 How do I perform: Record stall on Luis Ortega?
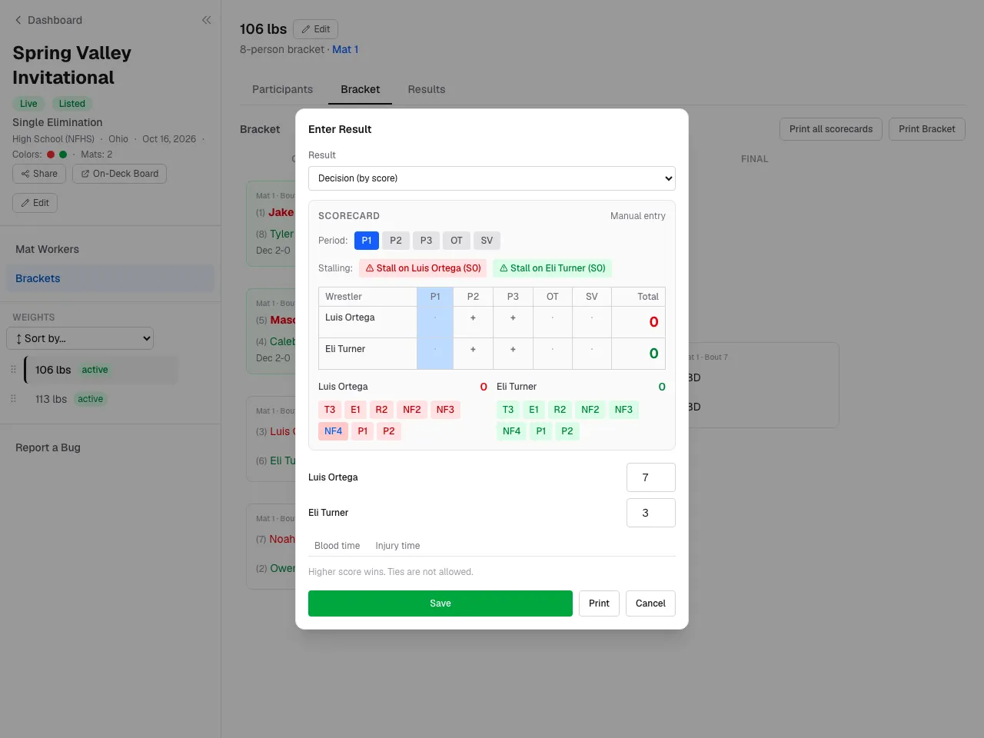[423, 268]
